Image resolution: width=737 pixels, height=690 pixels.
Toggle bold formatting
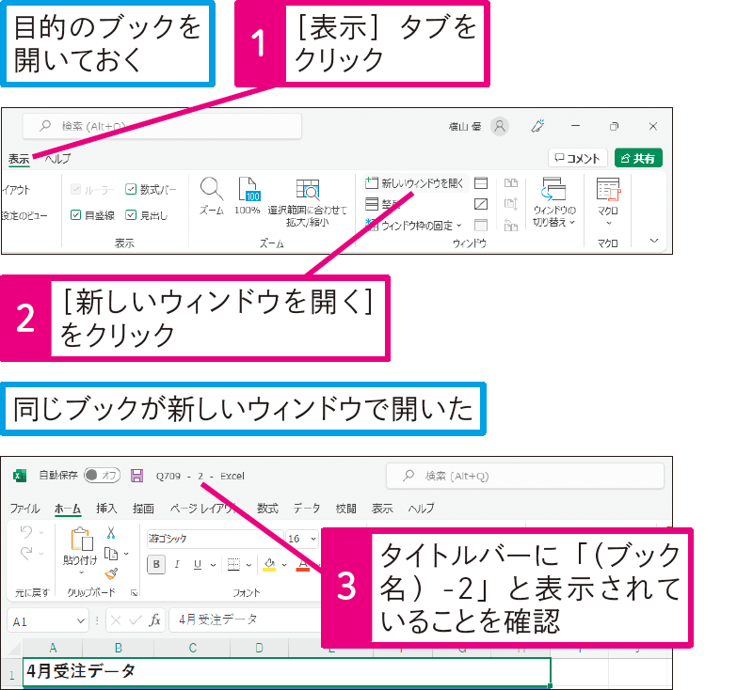156,564
